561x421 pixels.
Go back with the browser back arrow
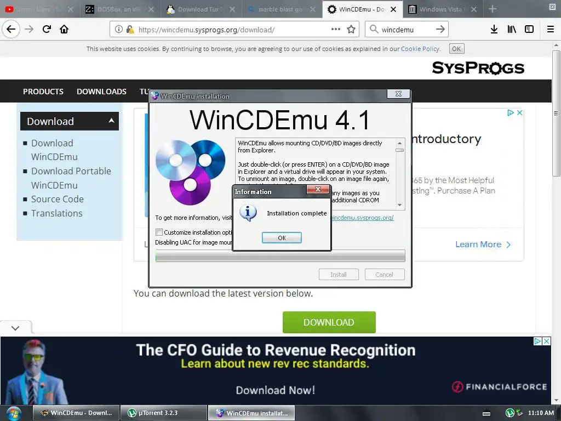tap(11, 29)
